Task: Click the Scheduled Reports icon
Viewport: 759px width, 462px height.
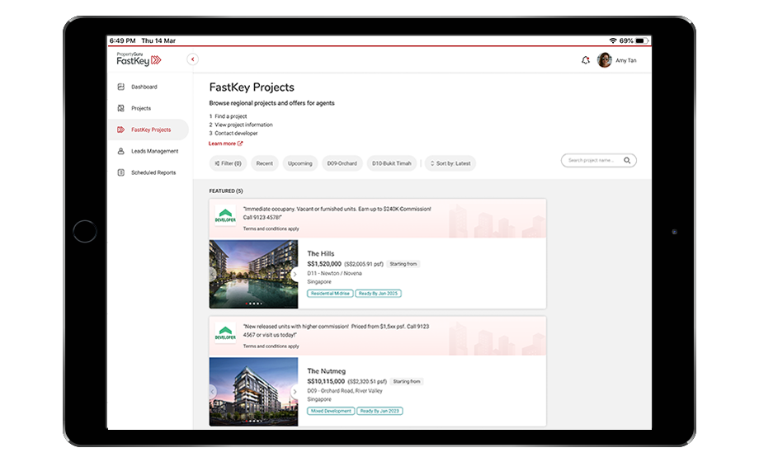Action: click(x=121, y=172)
